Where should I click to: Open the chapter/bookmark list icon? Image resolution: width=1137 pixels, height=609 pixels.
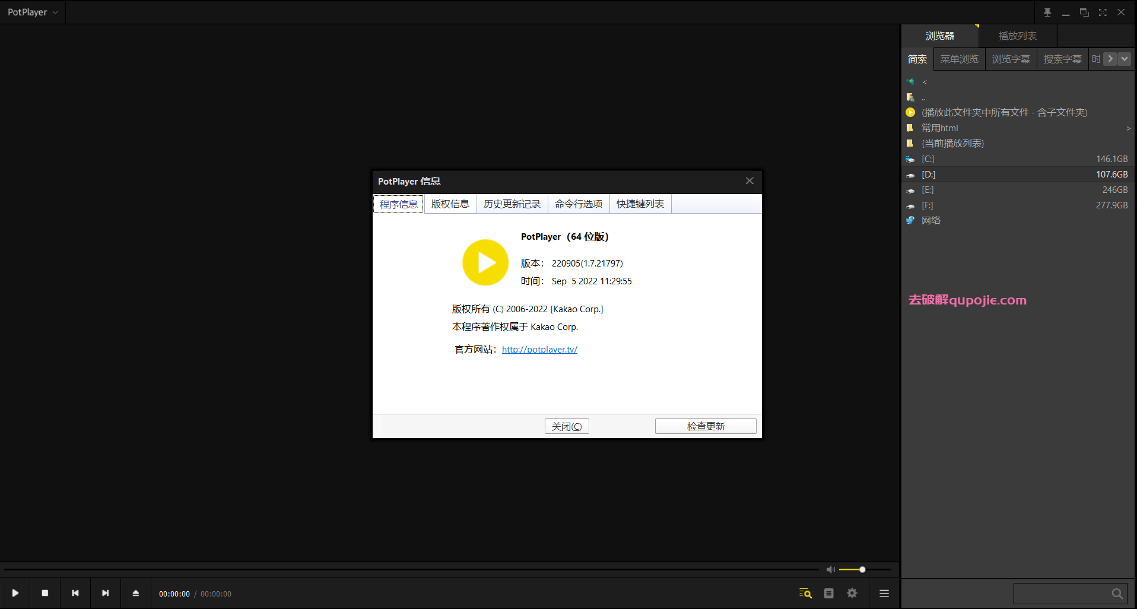(829, 593)
